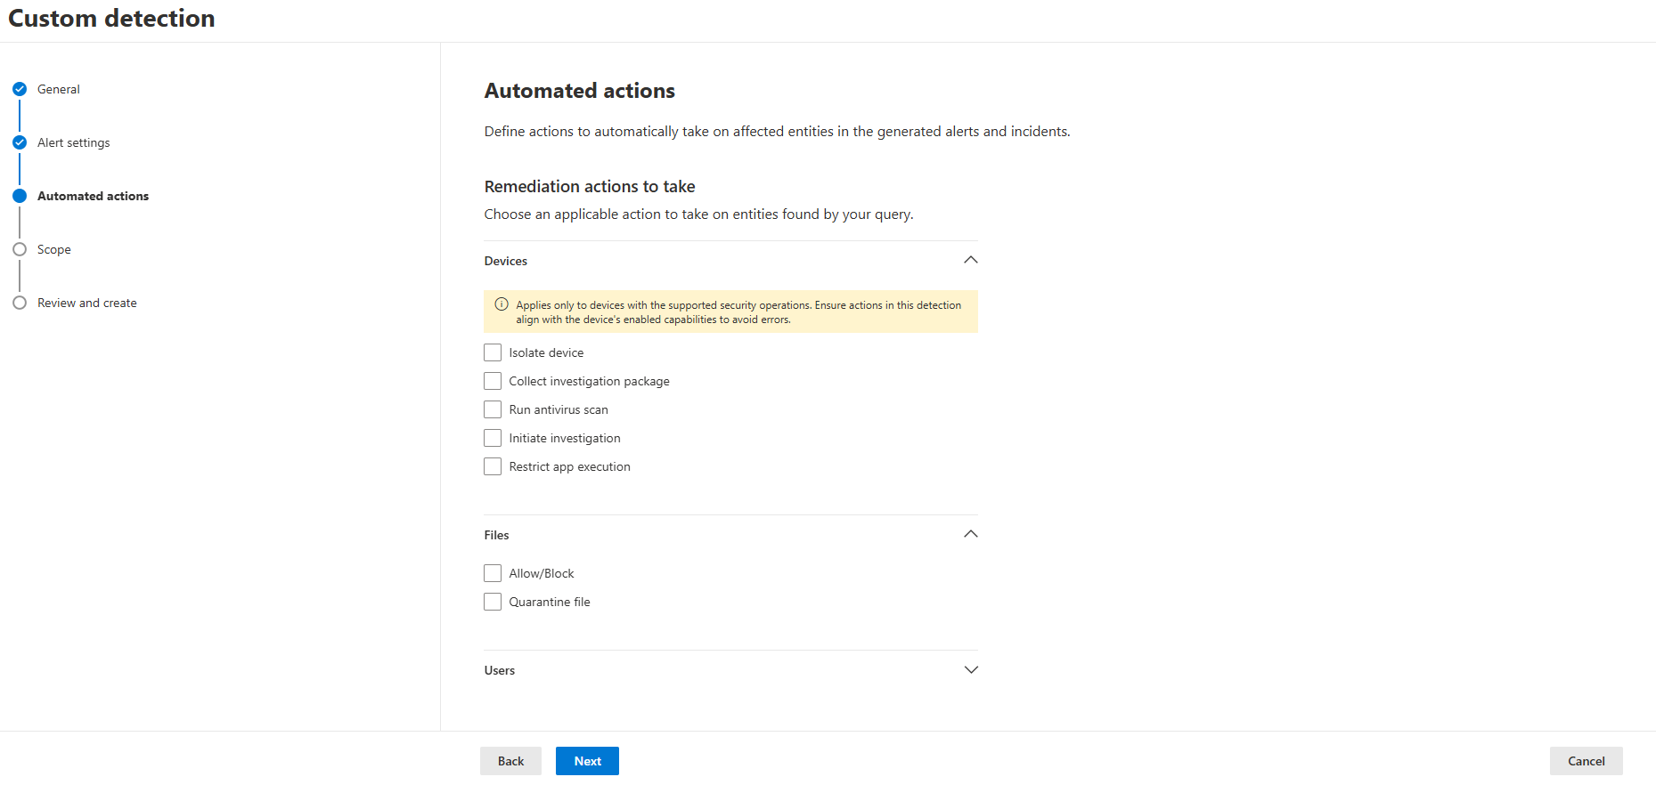Image resolution: width=1656 pixels, height=785 pixels.
Task: Collapse the Devices section chevron
Action: coord(971,260)
